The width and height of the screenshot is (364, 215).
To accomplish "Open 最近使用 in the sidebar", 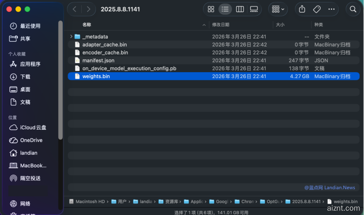I will [x=25, y=26].
